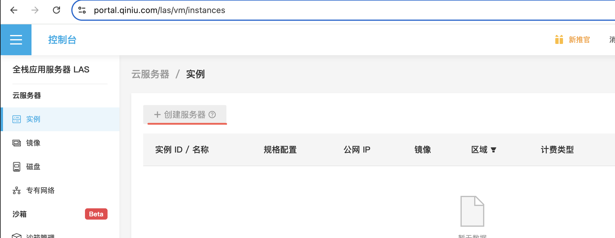Open the 新推官 link
615x238 pixels.
[x=579, y=40]
